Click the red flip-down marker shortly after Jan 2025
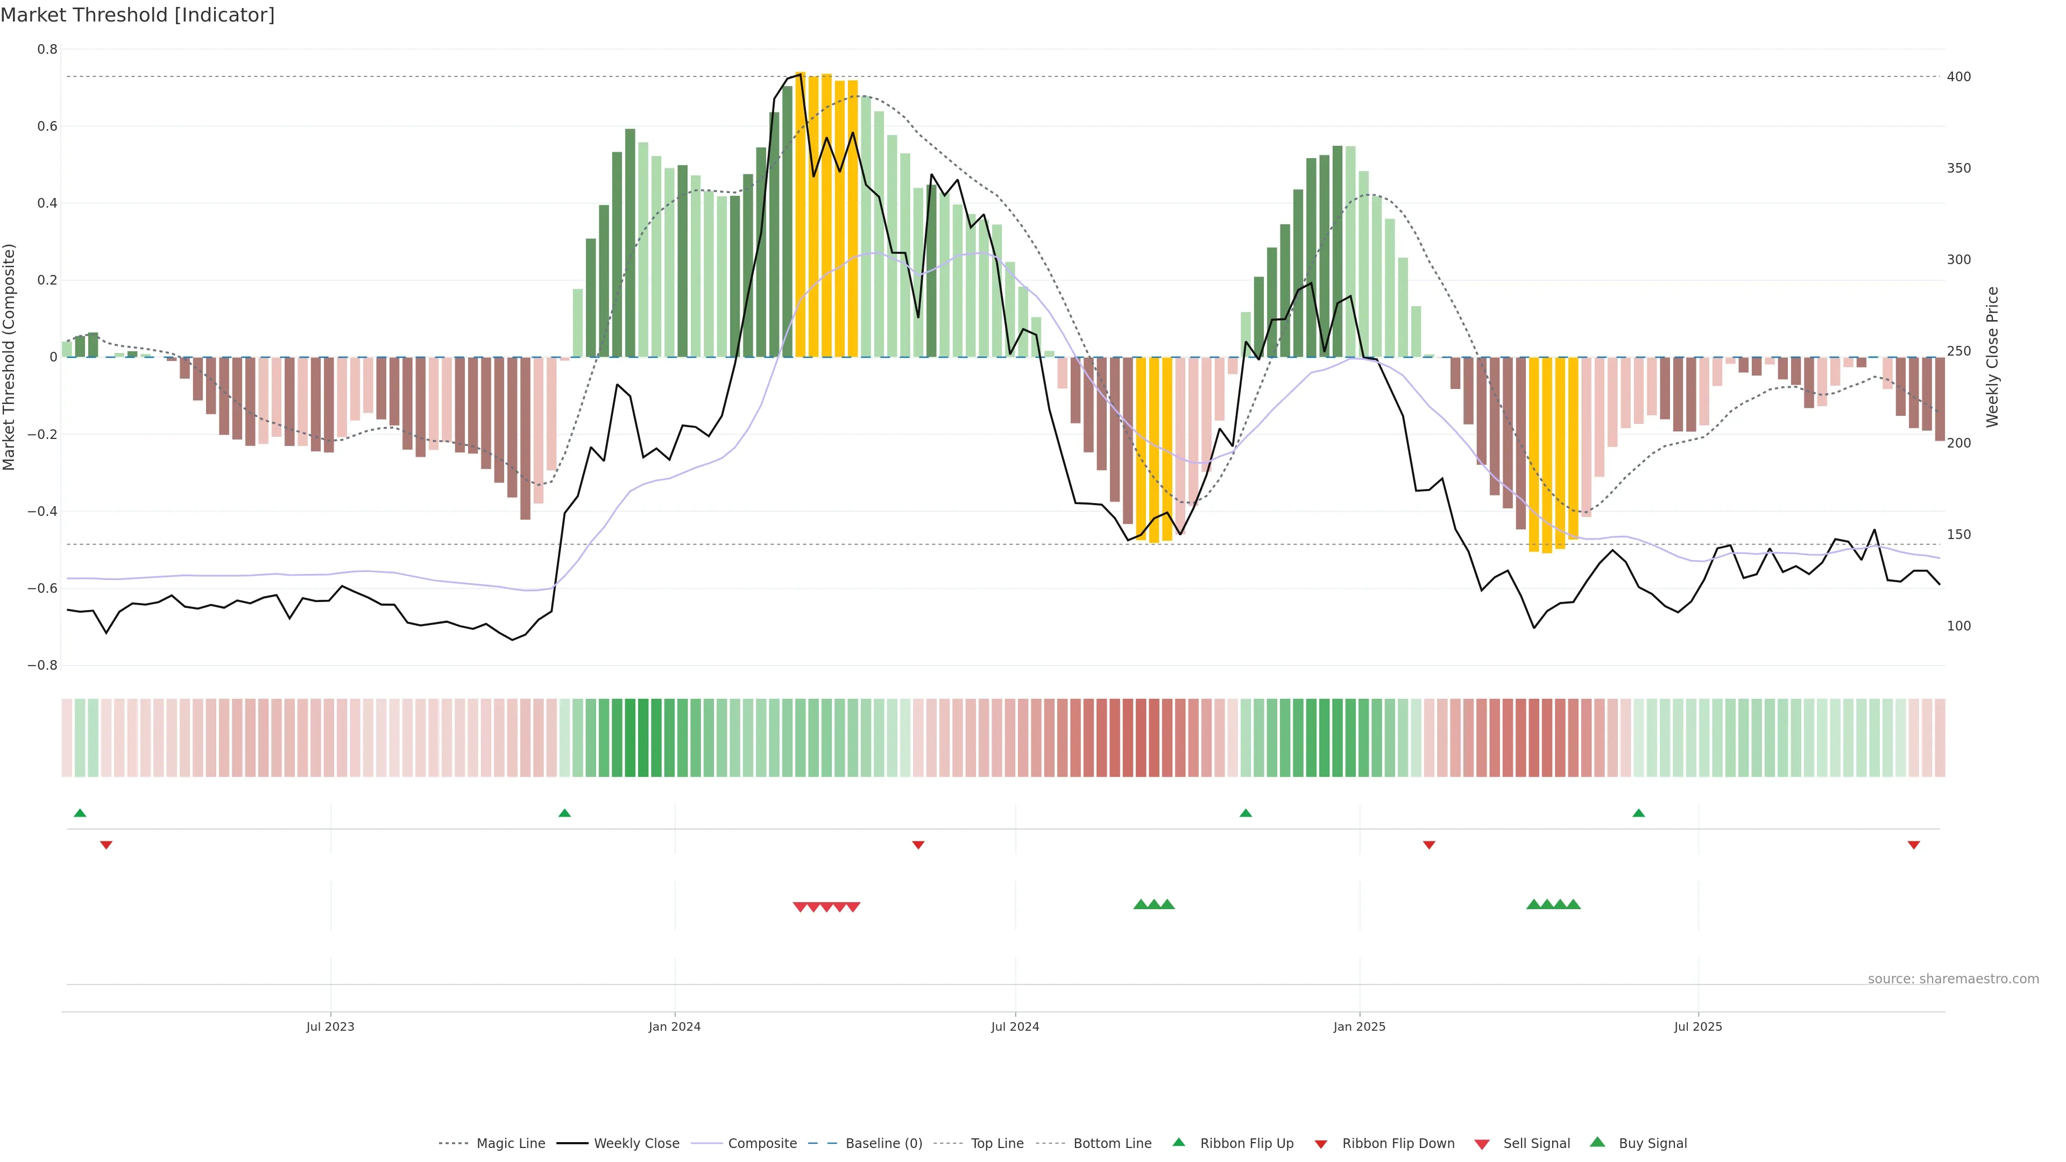The height and width of the screenshot is (1162, 2066). tap(1429, 845)
